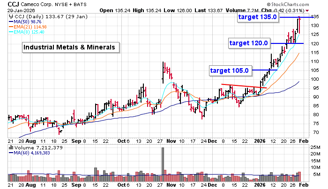Select the target 120.0 annotation label
The width and height of the screenshot is (328, 189).
pyautogui.click(x=249, y=43)
